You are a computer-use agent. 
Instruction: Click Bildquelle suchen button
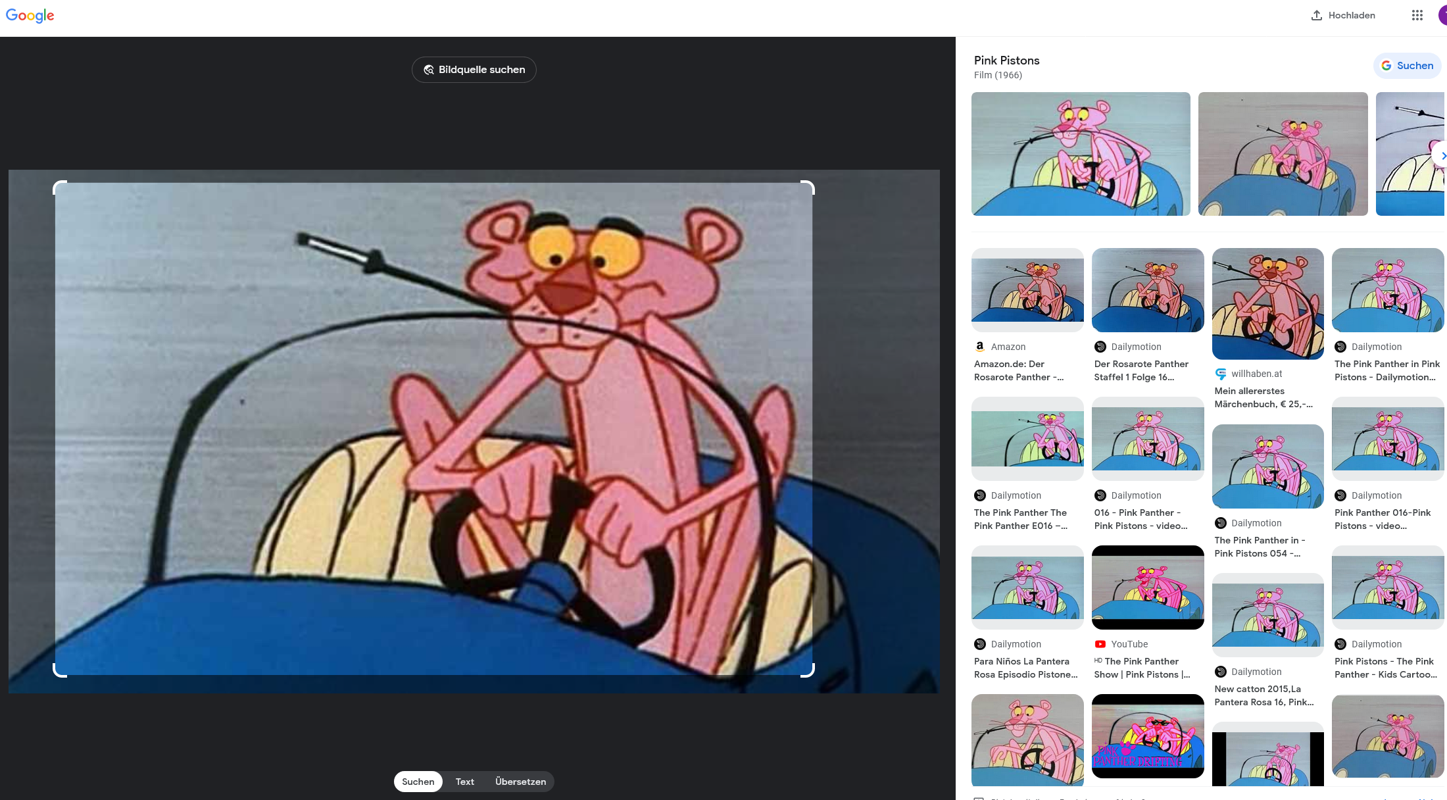coord(474,70)
